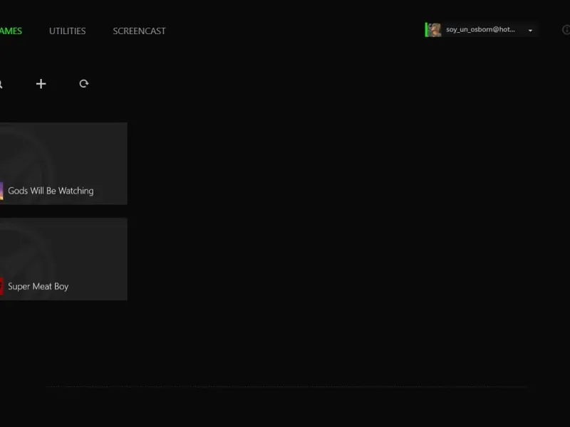The height and width of the screenshot is (427, 570).
Task: Expand the account dropdown arrow
Action: (x=530, y=31)
